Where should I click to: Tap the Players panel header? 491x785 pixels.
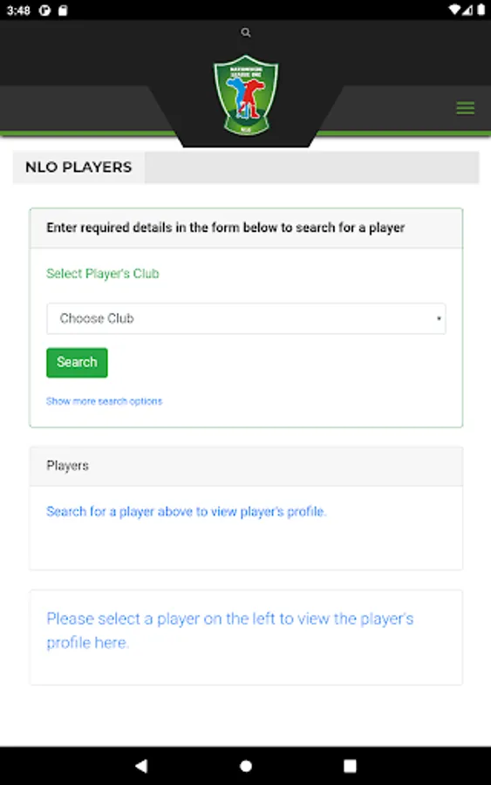(x=246, y=466)
